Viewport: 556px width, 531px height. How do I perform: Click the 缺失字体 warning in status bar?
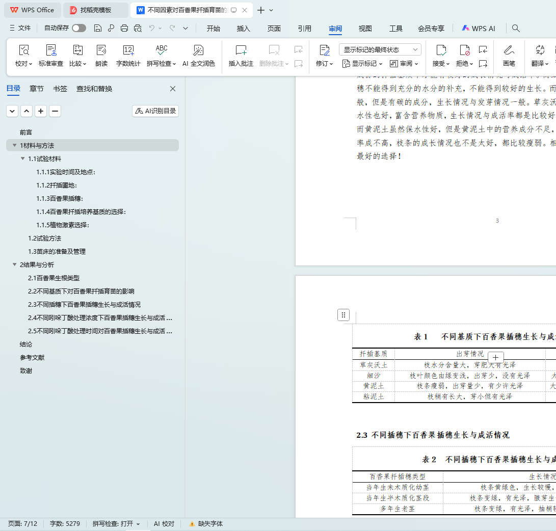(206, 524)
